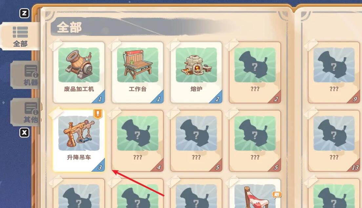Open the 熔炉 furnace card
The image size is (362, 208).
pyautogui.click(x=196, y=72)
